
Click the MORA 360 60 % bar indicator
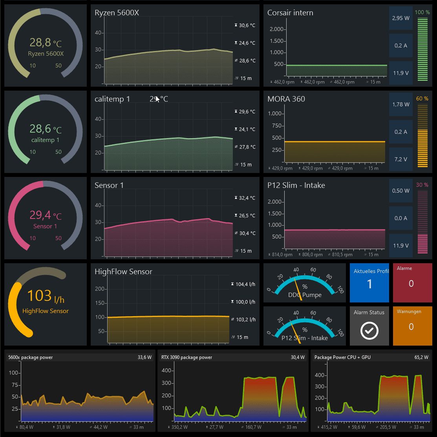click(422, 136)
